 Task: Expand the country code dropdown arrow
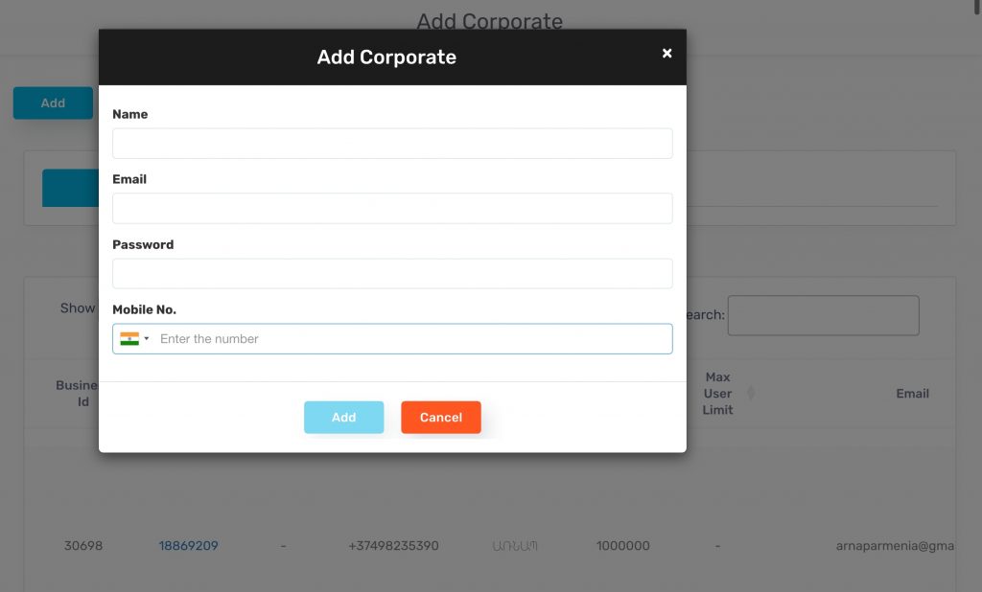click(147, 339)
